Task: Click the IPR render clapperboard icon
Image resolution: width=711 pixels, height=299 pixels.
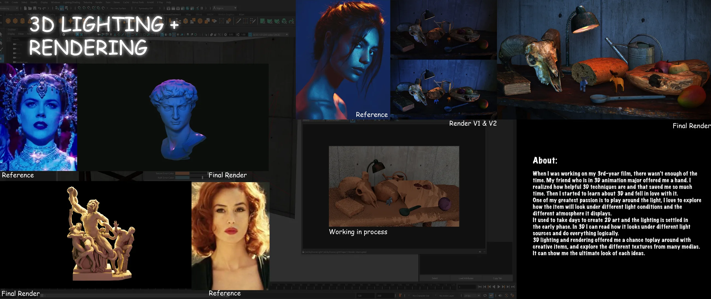Action: click(178, 8)
